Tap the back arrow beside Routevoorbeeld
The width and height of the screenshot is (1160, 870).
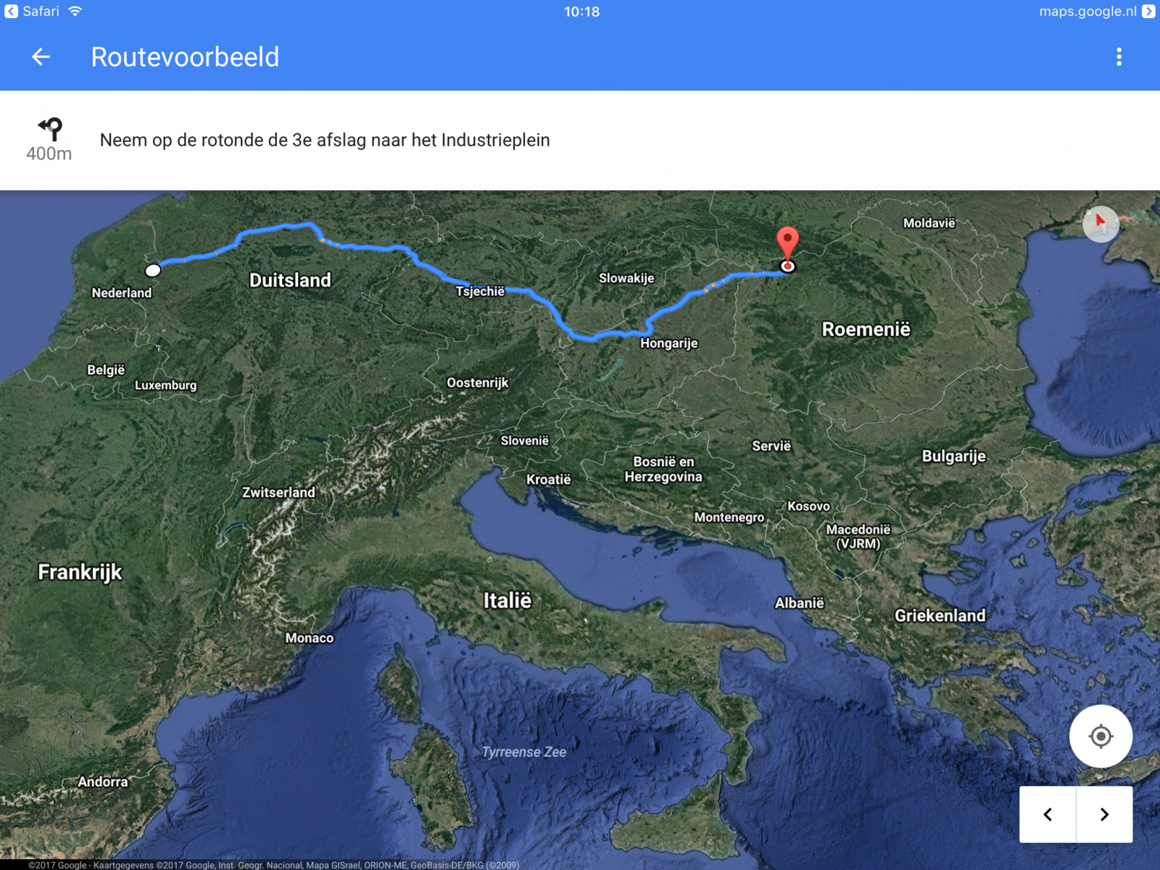click(41, 57)
